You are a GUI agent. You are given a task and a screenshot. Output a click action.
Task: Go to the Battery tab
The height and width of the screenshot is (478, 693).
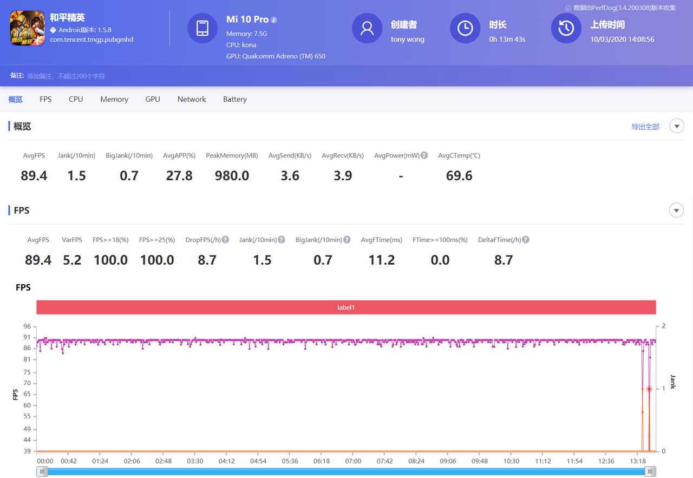click(235, 99)
